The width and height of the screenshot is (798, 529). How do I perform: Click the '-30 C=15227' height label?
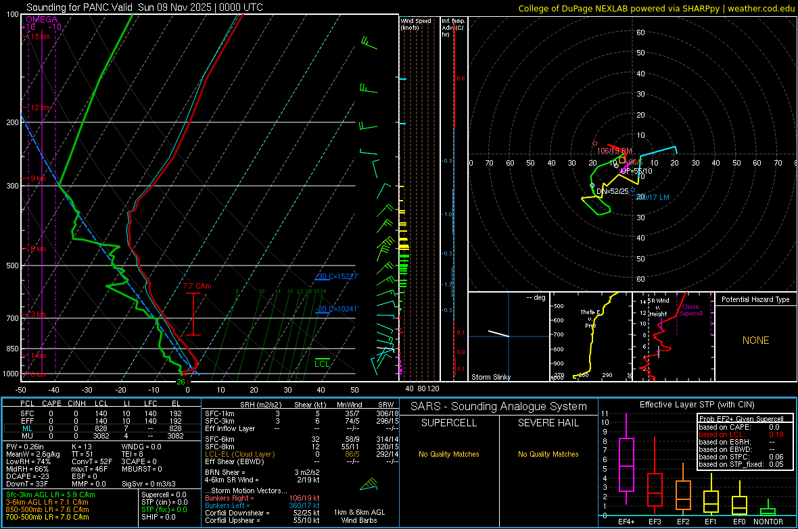click(x=337, y=277)
